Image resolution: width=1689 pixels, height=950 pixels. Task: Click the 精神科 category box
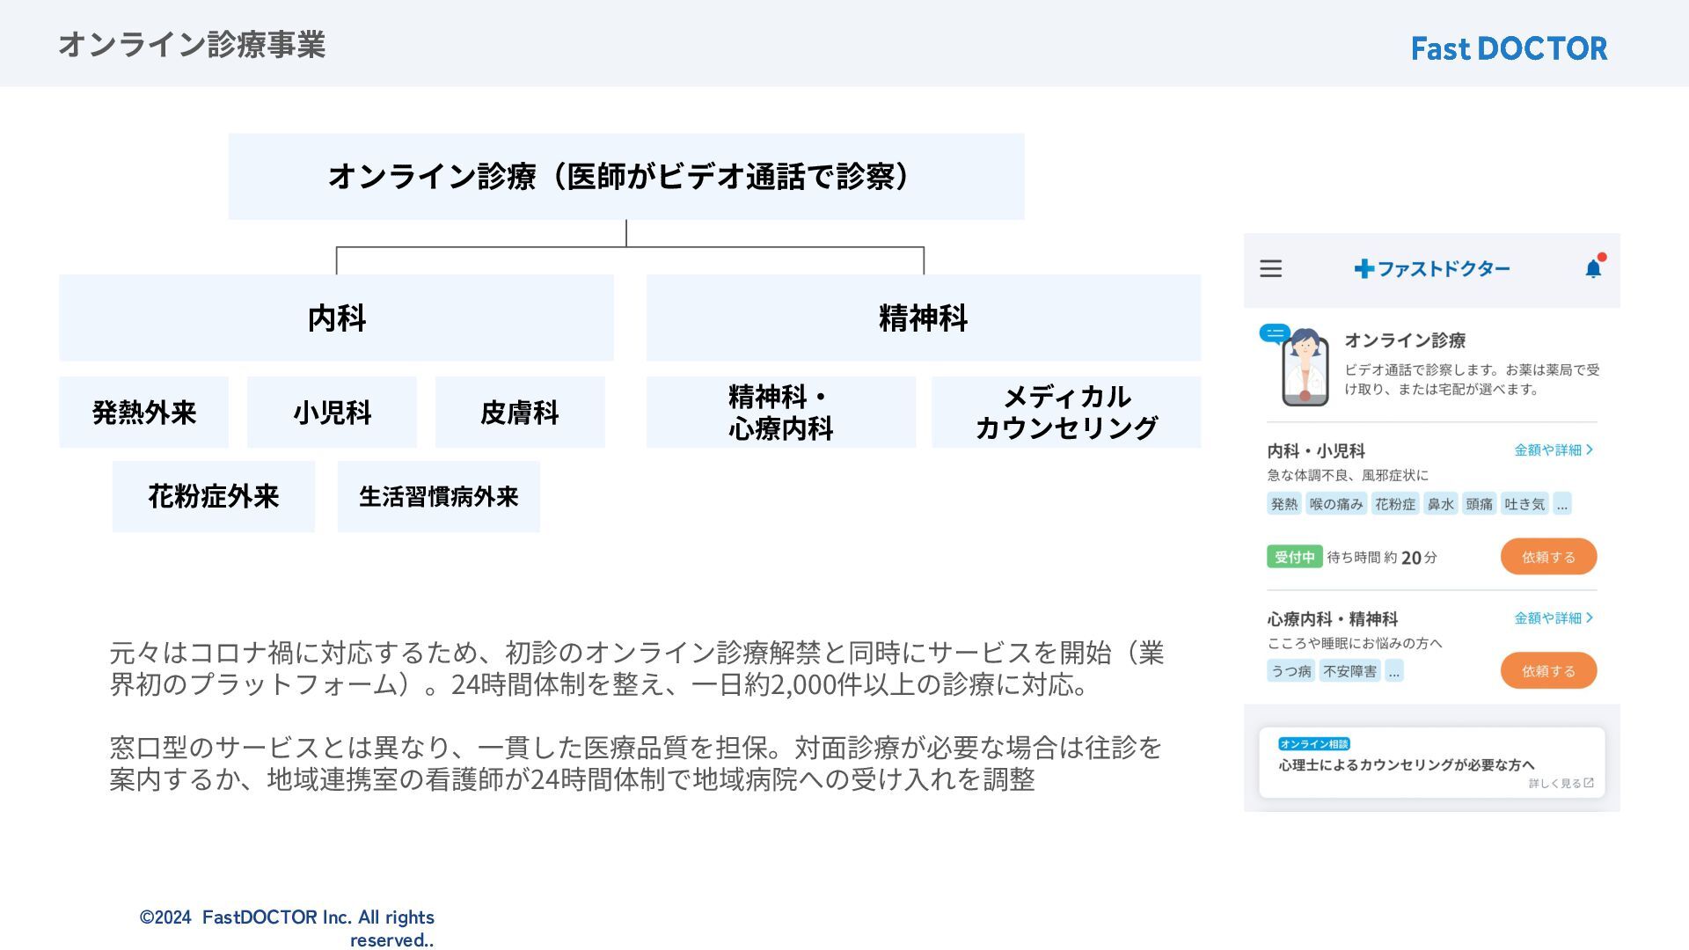(x=923, y=318)
